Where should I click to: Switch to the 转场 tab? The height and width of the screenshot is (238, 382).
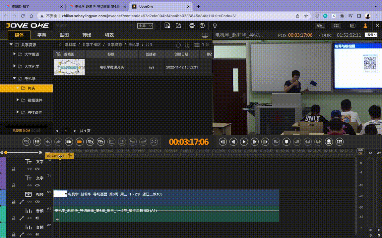tap(87, 35)
